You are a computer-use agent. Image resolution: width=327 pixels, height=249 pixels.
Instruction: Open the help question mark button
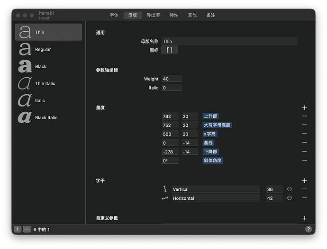point(308,229)
